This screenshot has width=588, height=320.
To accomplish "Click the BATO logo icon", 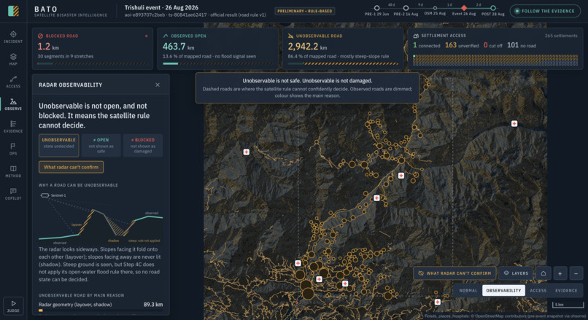I will click(x=14, y=10).
